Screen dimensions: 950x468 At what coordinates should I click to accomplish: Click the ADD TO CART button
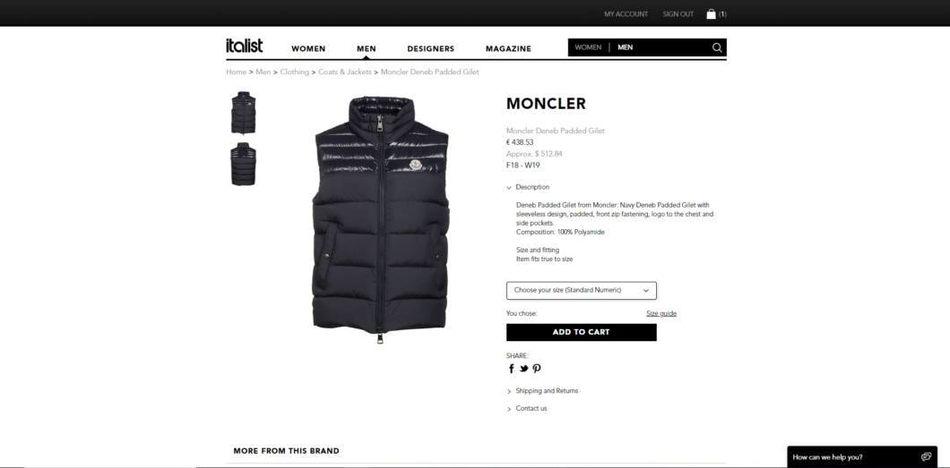(581, 332)
